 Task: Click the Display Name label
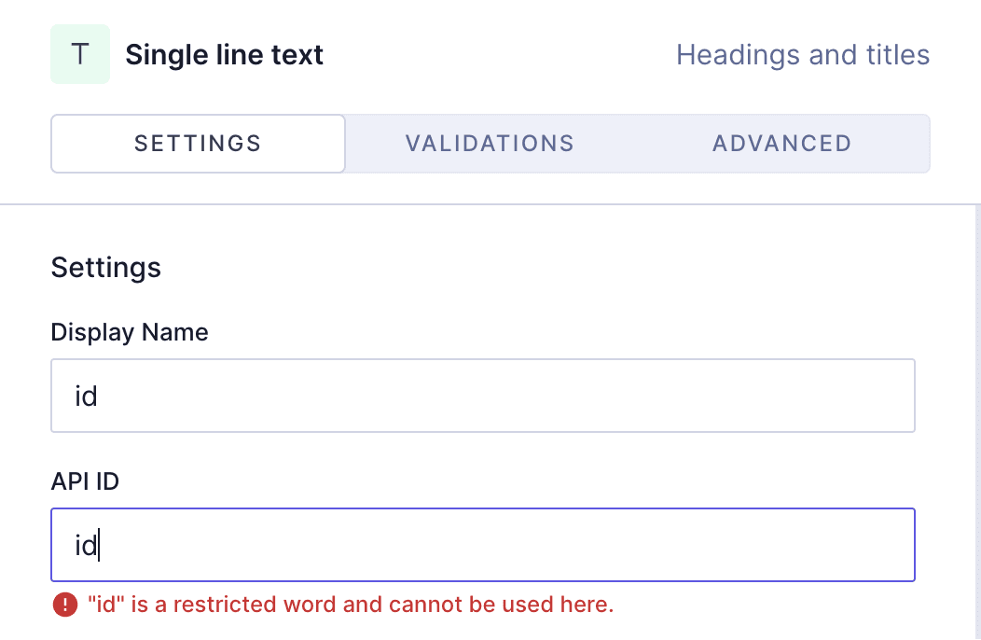[130, 332]
